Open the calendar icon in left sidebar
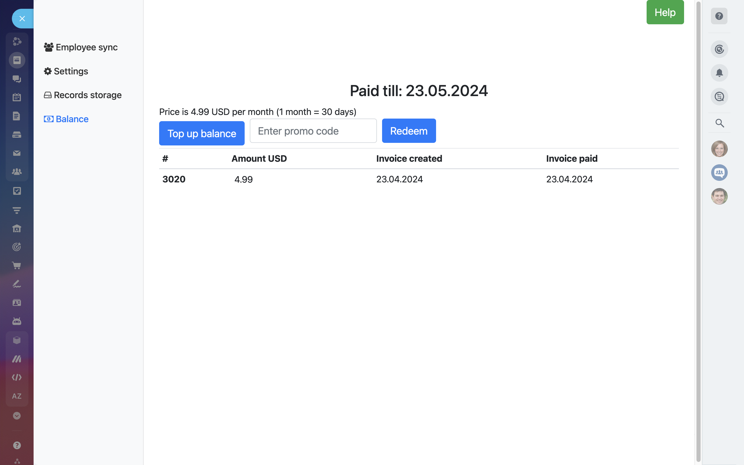This screenshot has height=465, width=744. pyautogui.click(x=17, y=97)
